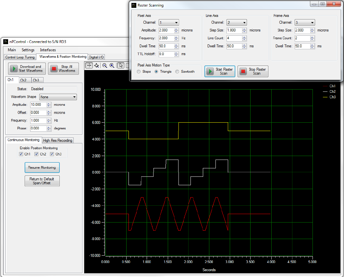This screenshot has height=277, width=344.
Task: Select Sawtooth pixel axis motion type
Action: tap(178, 72)
